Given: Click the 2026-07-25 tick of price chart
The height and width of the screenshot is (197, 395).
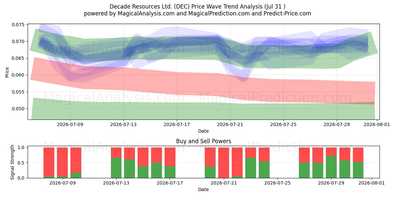Looking at the screenshot, I should (x=283, y=124).
